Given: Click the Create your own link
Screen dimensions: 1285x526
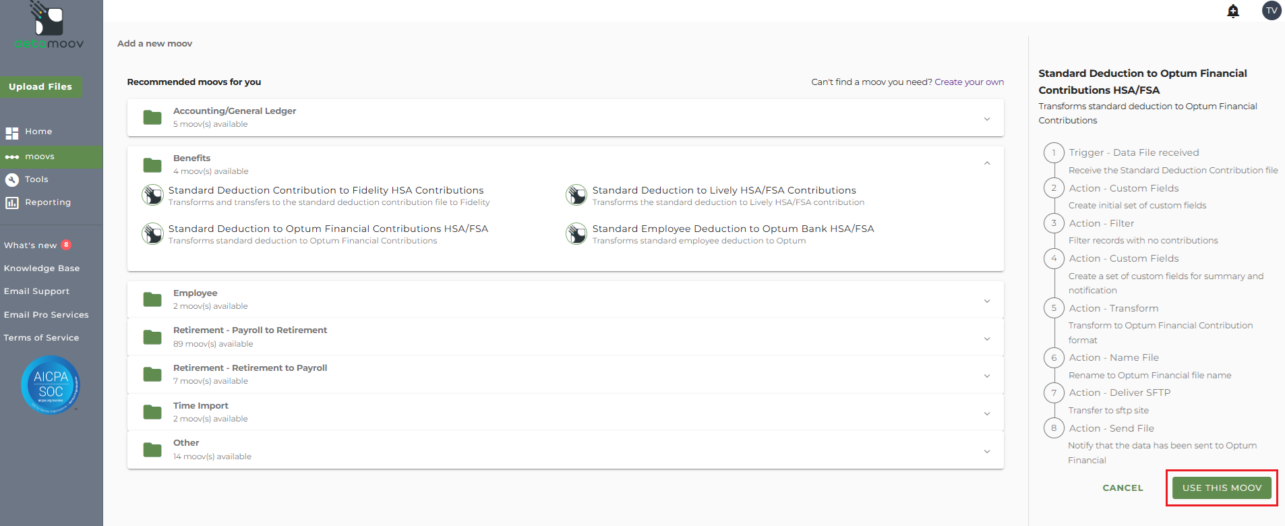Looking at the screenshot, I should pos(969,82).
